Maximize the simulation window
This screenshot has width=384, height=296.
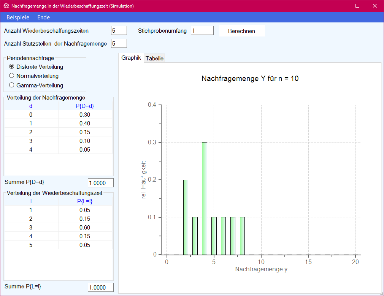point(357,6)
